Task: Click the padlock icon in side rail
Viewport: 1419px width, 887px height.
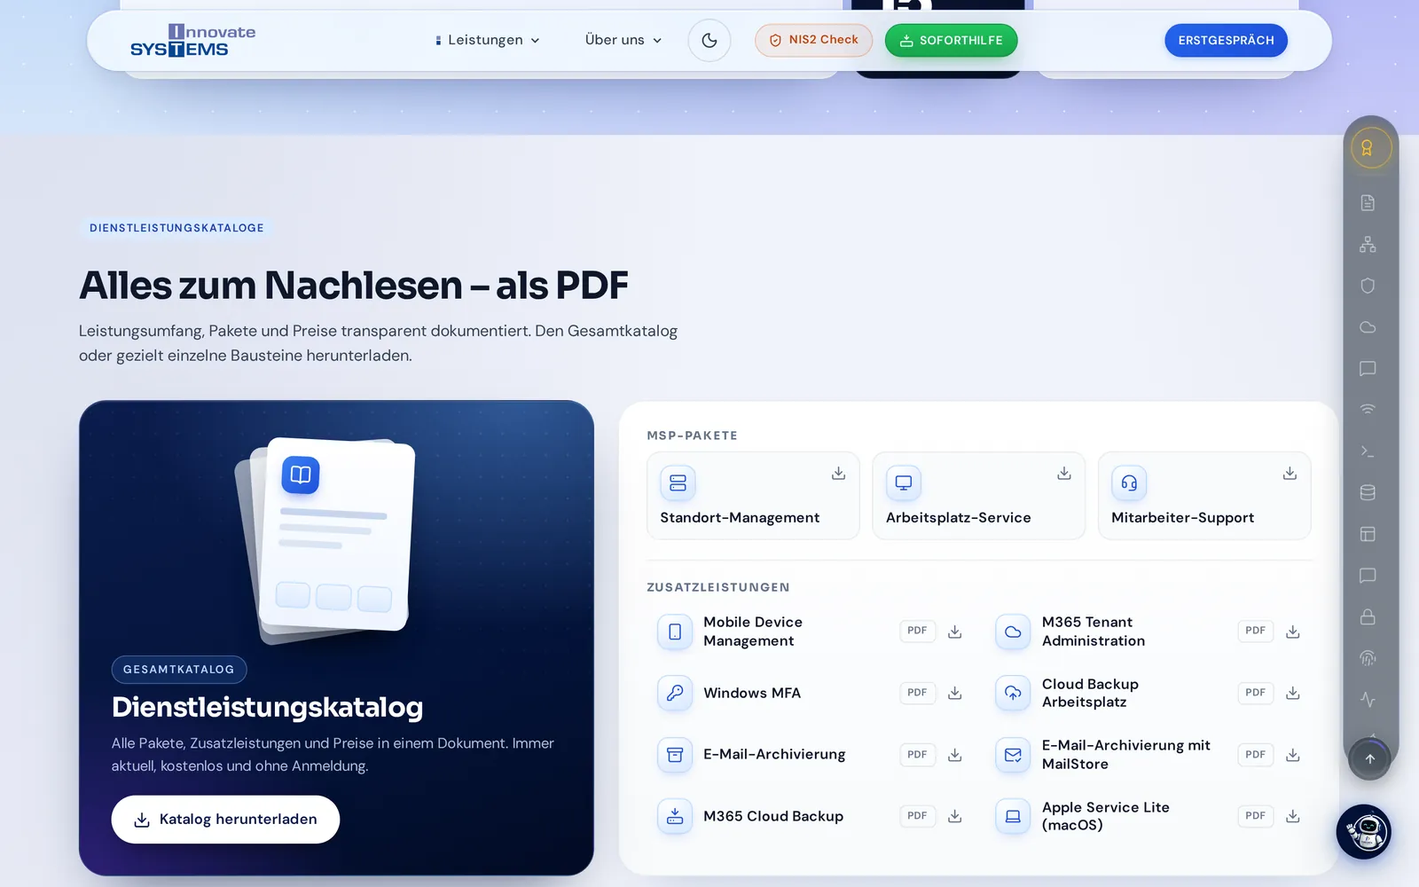Action: point(1368,616)
